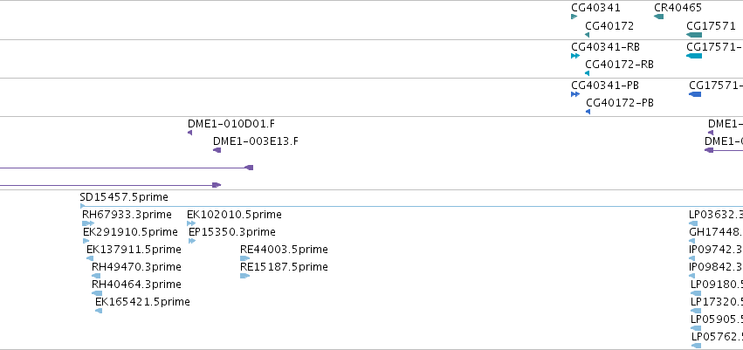
Task: Select the EK137911.5prime EST arrow
Action: click(x=90, y=258)
